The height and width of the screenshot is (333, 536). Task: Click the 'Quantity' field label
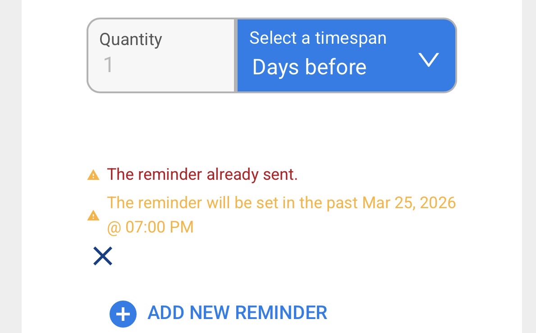coord(130,39)
